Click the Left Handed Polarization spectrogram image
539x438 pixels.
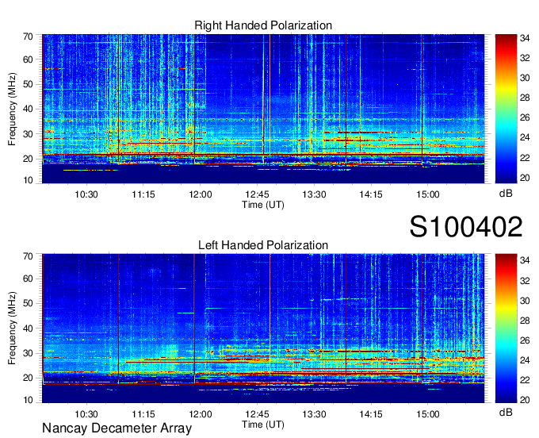pyautogui.click(x=263, y=328)
